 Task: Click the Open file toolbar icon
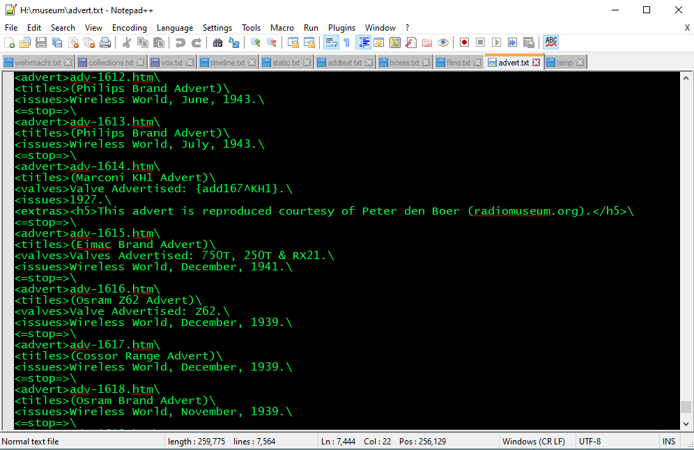pos(25,42)
